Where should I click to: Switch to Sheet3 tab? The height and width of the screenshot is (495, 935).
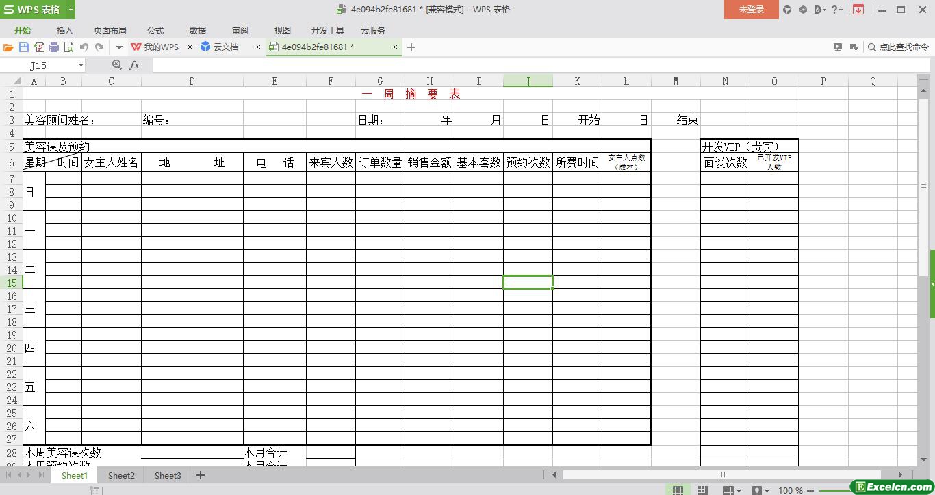coord(168,475)
